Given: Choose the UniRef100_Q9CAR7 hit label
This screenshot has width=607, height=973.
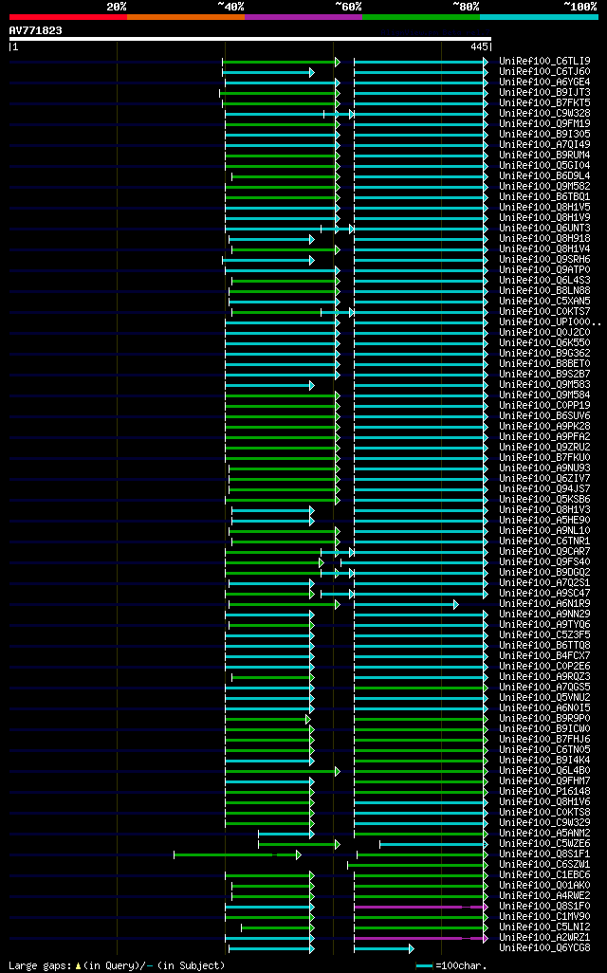Looking at the screenshot, I should coord(545,551).
